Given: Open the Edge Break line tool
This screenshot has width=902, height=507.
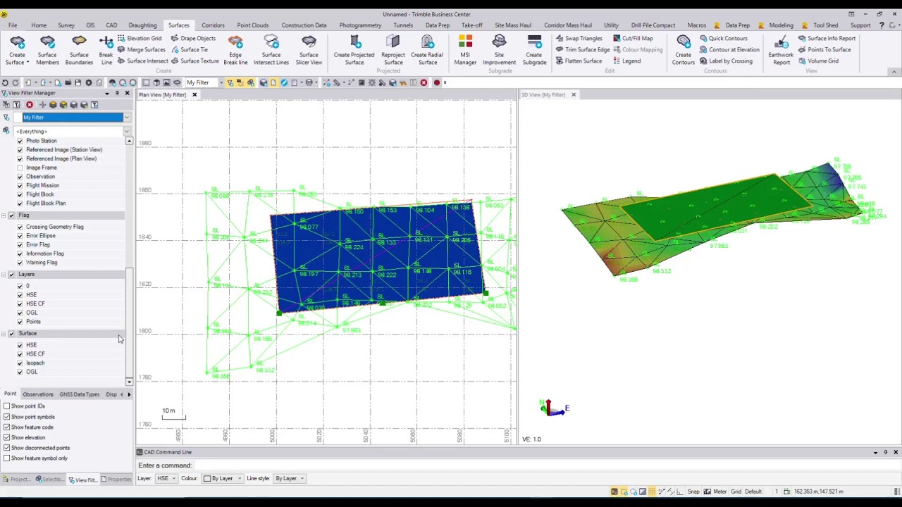Looking at the screenshot, I should tap(235, 50).
